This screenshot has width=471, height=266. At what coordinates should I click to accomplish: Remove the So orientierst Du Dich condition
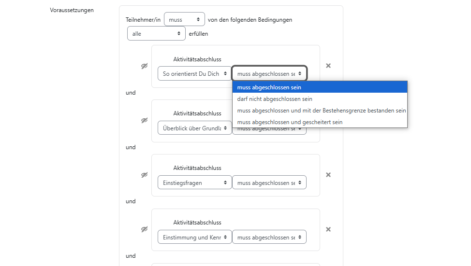tap(328, 66)
